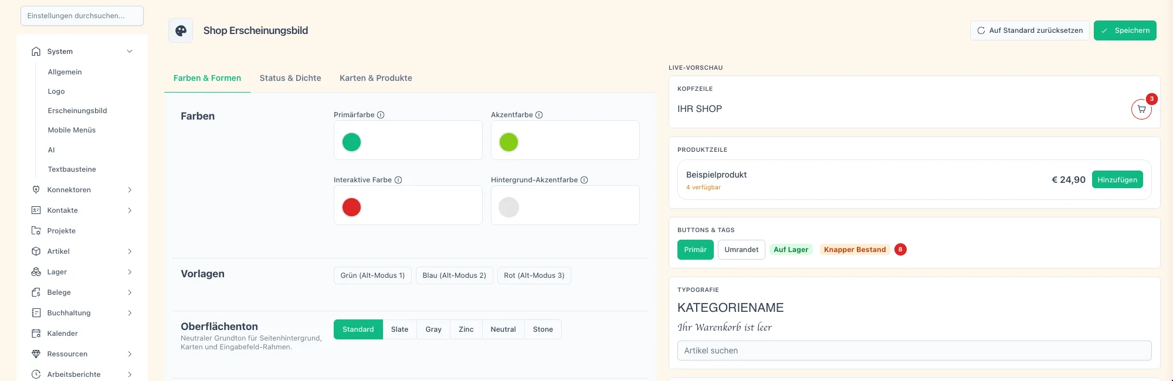The image size is (1173, 381).
Task: Open the Hintergrund-Akzentfarbe gray swatch
Action: [x=508, y=207]
